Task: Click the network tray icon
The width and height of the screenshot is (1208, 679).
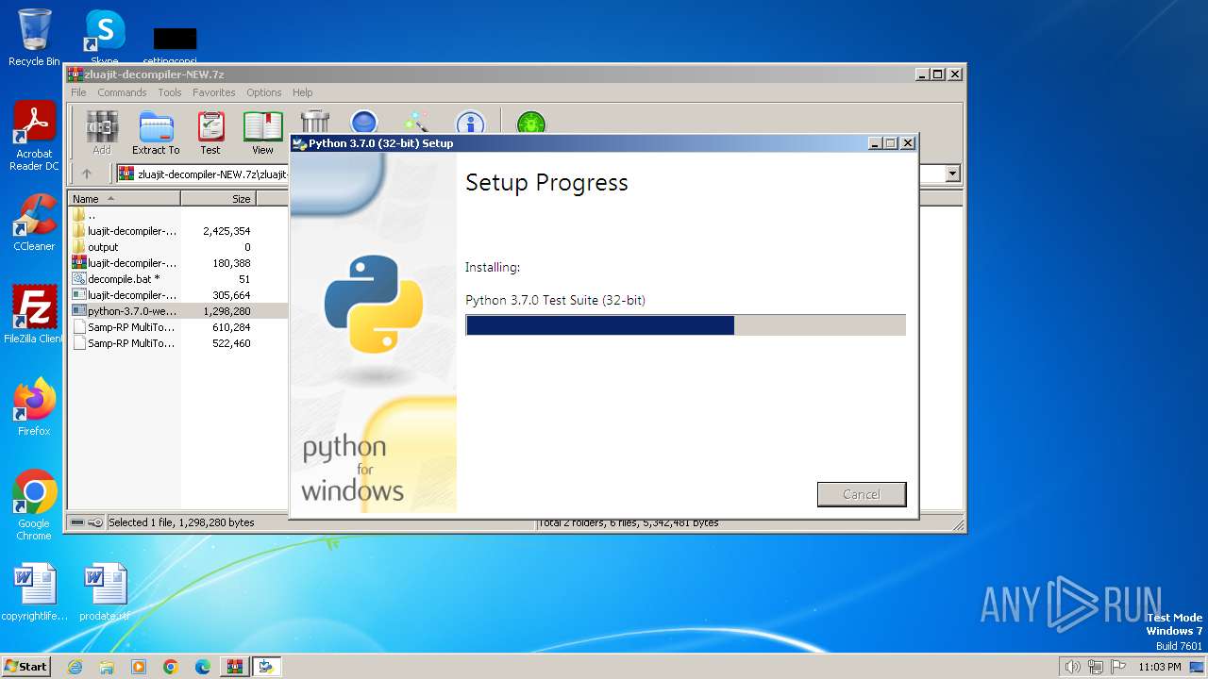Action: (x=1096, y=667)
